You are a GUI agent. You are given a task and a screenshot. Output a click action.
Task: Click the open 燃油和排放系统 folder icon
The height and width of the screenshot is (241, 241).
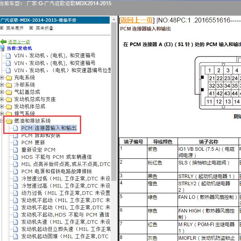[9, 121]
